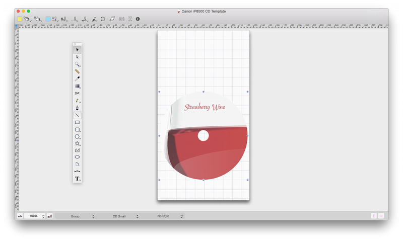Click the yellow fill color swatch
This screenshot has width=403, height=241.
(x=20, y=19)
